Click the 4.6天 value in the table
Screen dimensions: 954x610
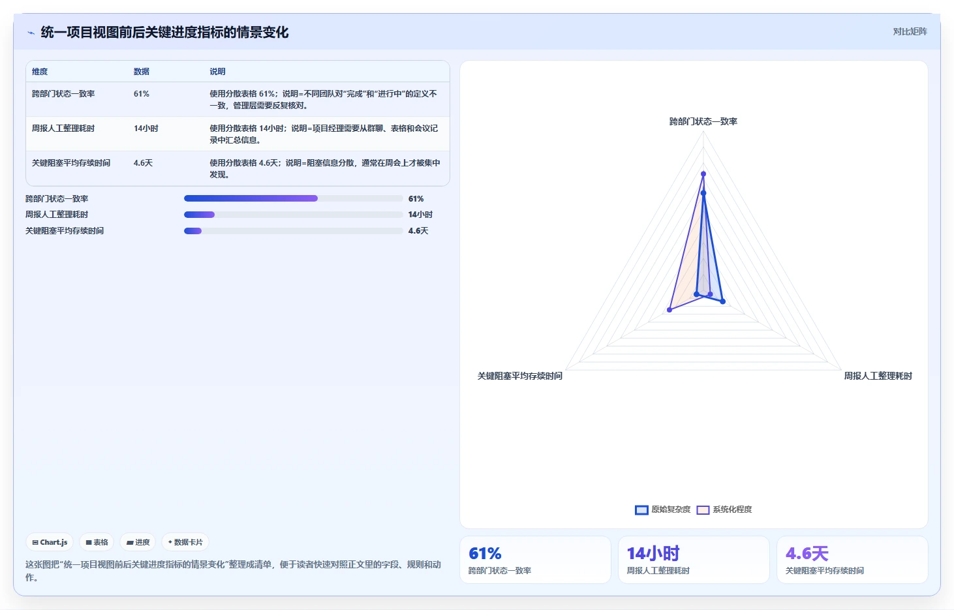tap(143, 163)
